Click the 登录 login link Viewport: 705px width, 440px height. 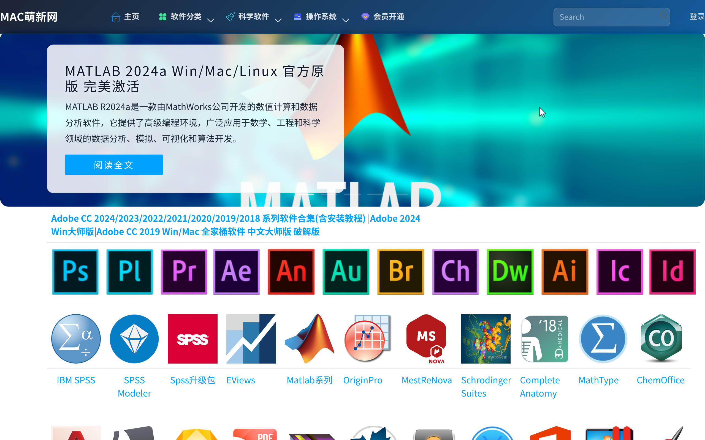(697, 16)
